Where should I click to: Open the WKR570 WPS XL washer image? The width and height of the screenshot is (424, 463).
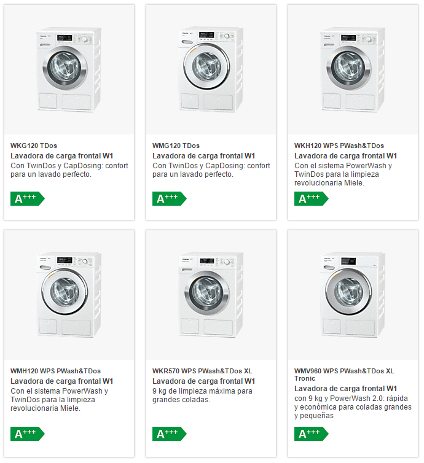click(x=211, y=295)
